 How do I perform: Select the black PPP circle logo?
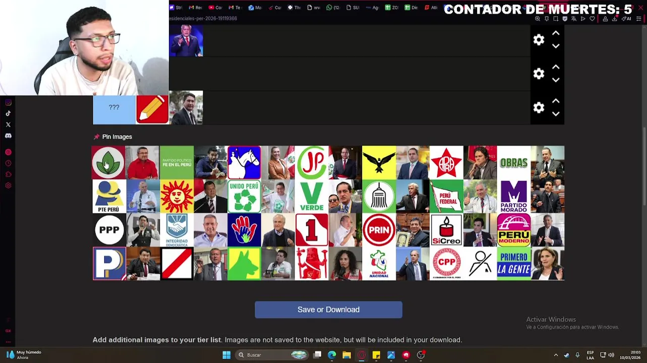[x=108, y=230]
